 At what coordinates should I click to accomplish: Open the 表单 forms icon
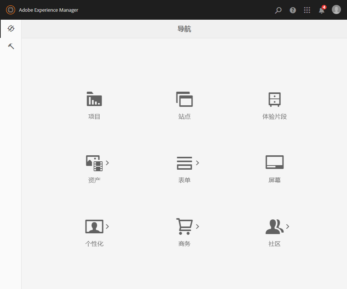point(184,163)
